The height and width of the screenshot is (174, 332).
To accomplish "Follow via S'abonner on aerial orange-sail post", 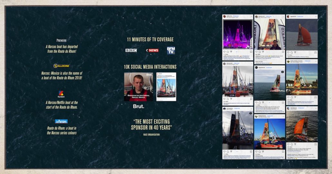I will [x=301, y=108].
